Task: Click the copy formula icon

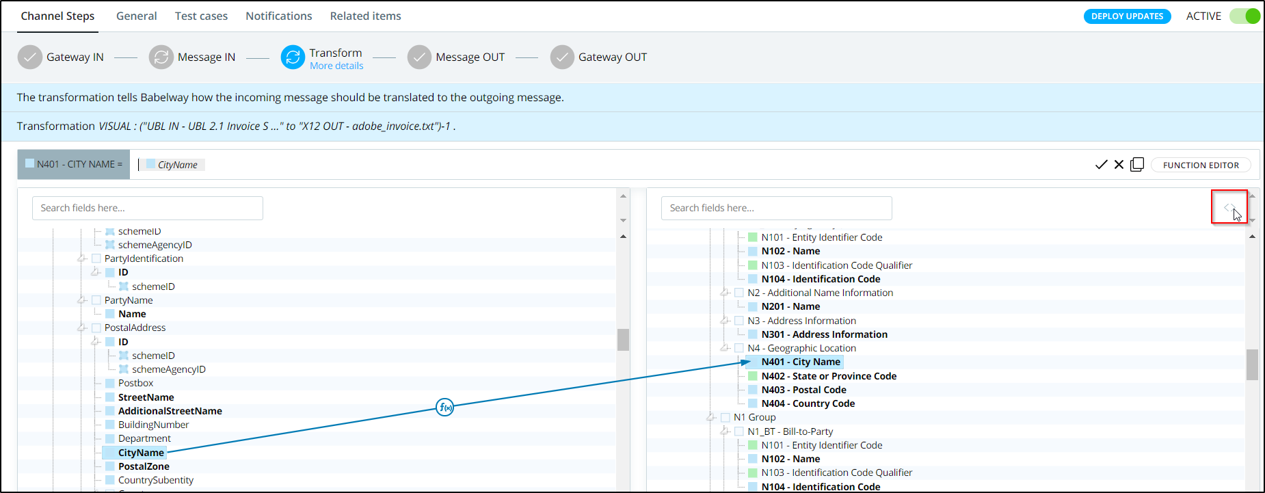Action: click(x=1137, y=165)
